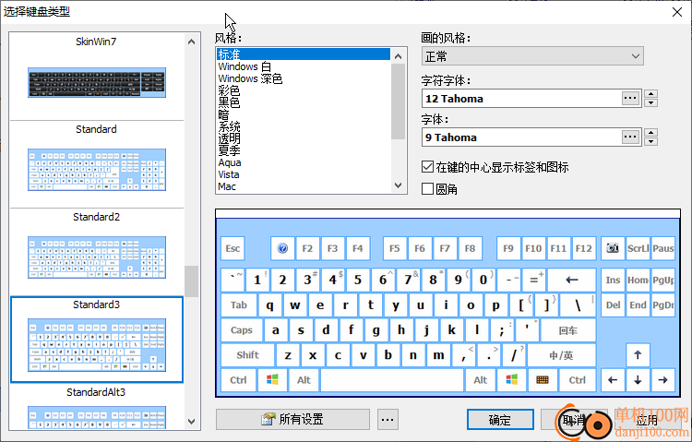692x442 pixels.
Task: Open font picker for 12 Tahoma field
Action: [630, 98]
